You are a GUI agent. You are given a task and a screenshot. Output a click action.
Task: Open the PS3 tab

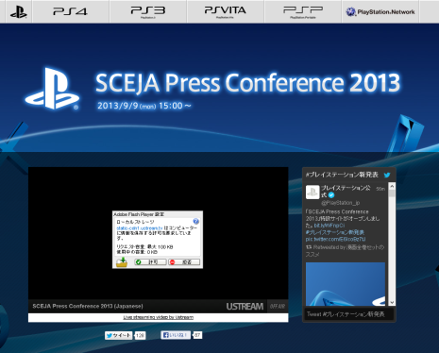point(148,11)
